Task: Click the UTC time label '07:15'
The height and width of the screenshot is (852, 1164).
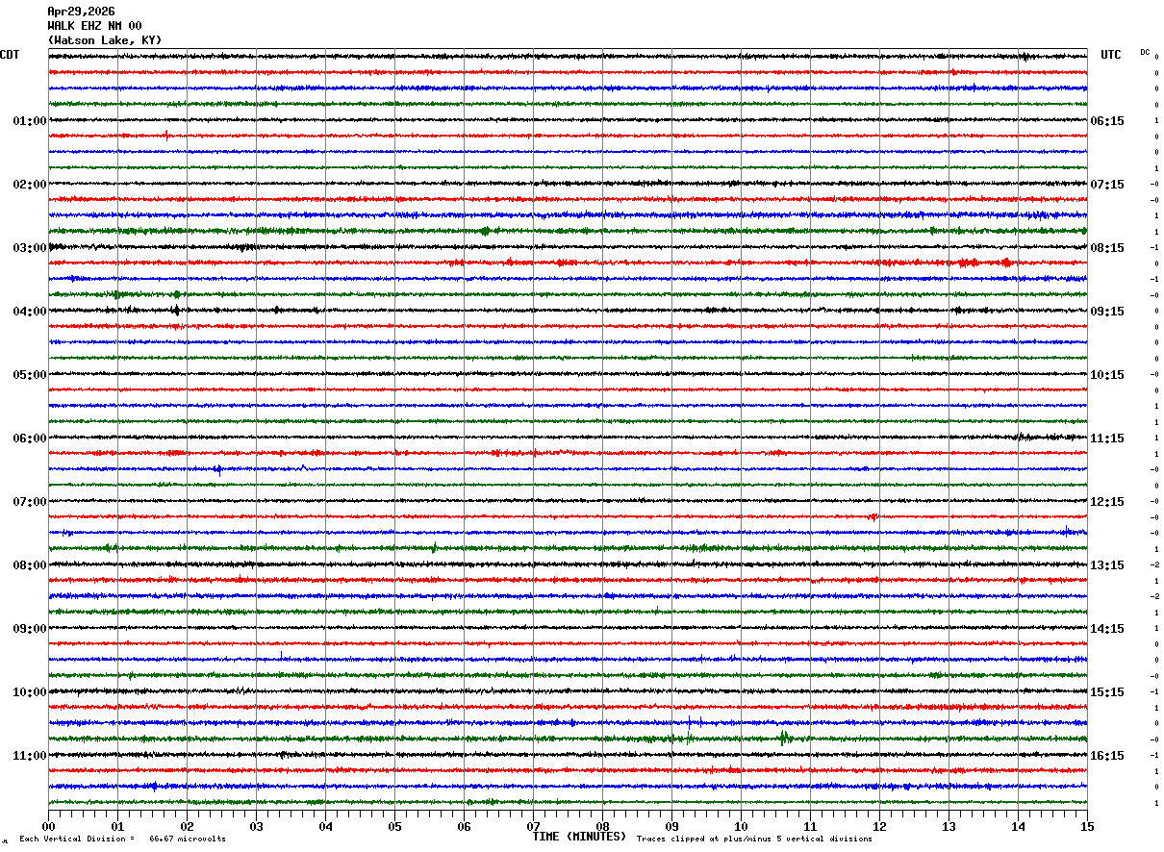Action: click(1107, 185)
